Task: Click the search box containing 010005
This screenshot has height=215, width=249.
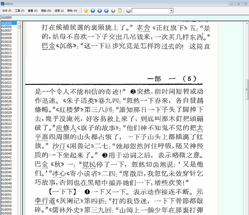Action: click(x=125, y=18)
